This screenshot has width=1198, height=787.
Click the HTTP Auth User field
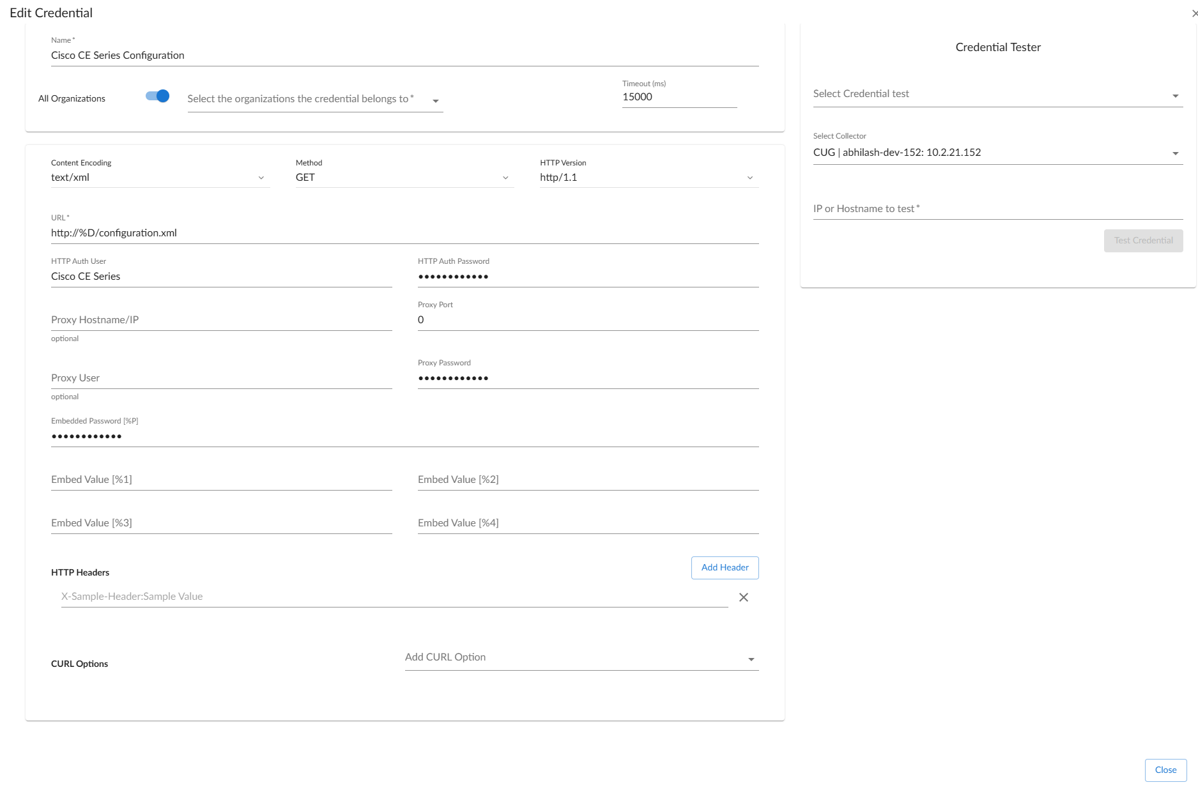pos(221,277)
